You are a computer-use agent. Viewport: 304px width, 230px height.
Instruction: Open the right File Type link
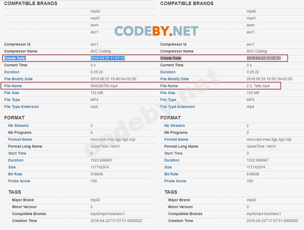(168, 100)
